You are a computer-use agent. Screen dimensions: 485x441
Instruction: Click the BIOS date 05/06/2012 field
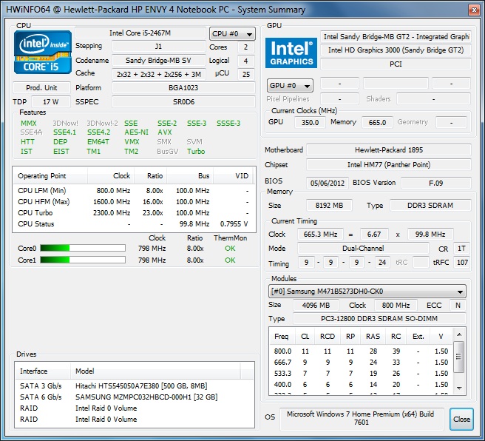[x=328, y=183]
